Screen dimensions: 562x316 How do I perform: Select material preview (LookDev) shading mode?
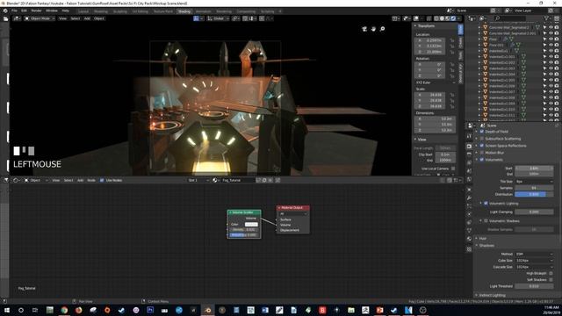tap(448, 18)
